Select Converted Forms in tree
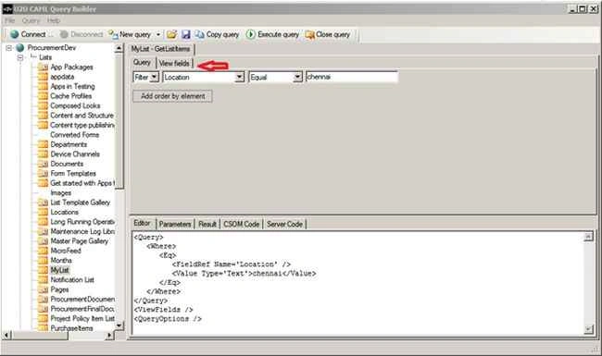 pos(74,135)
